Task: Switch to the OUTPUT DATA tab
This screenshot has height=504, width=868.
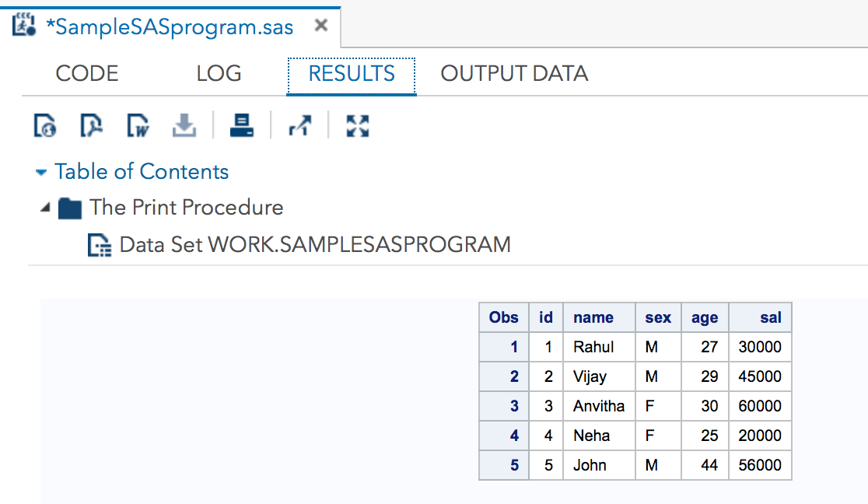Action: click(x=514, y=73)
